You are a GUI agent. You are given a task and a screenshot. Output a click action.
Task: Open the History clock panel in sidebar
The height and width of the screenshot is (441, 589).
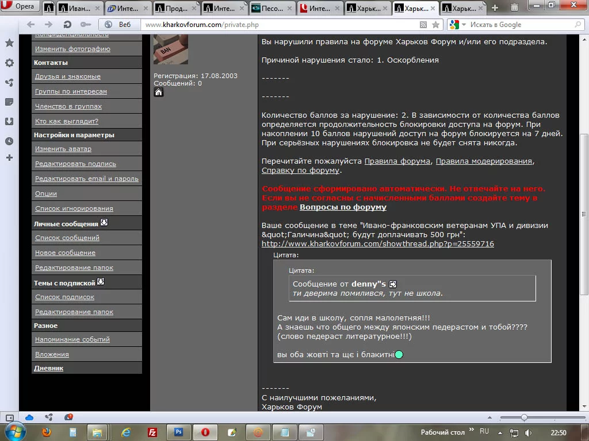(9, 141)
